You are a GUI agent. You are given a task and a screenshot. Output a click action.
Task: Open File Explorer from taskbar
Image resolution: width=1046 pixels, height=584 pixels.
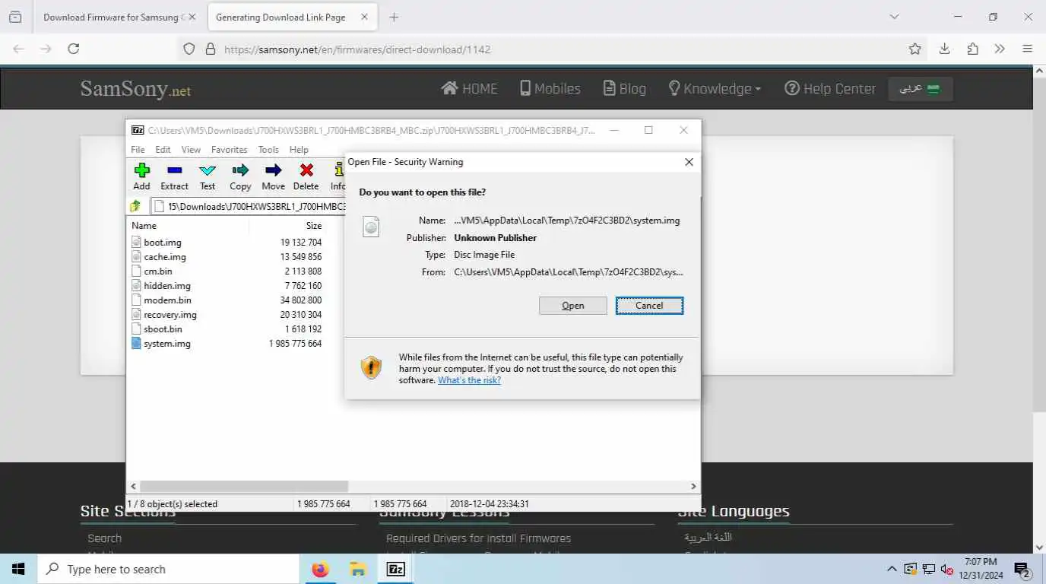(358, 569)
